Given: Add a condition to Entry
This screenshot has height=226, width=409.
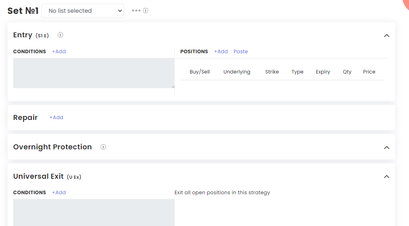Looking at the screenshot, I should coord(59,51).
